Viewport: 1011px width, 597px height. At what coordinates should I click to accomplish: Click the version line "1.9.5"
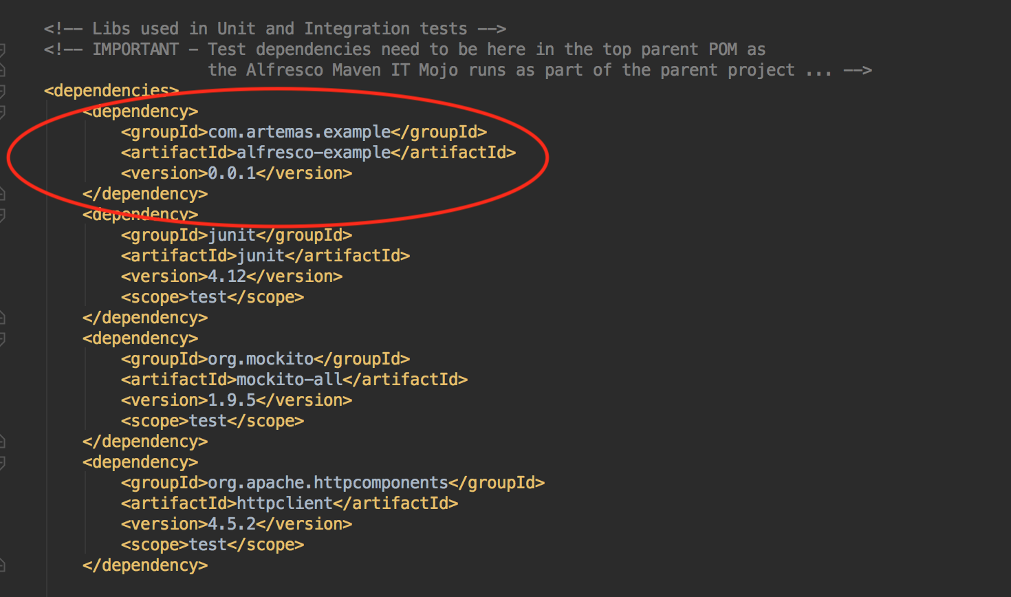pyautogui.click(x=237, y=400)
